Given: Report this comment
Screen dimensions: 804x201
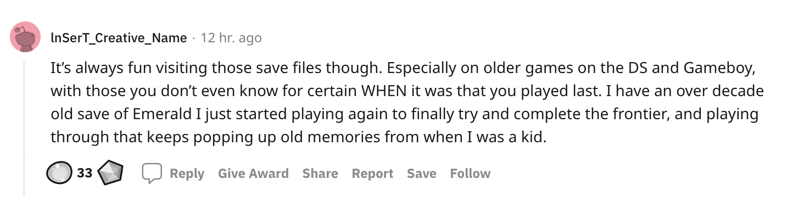Looking at the screenshot, I should point(372,174).
